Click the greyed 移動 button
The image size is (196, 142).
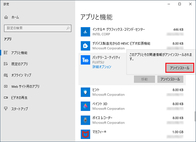click(144, 79)
